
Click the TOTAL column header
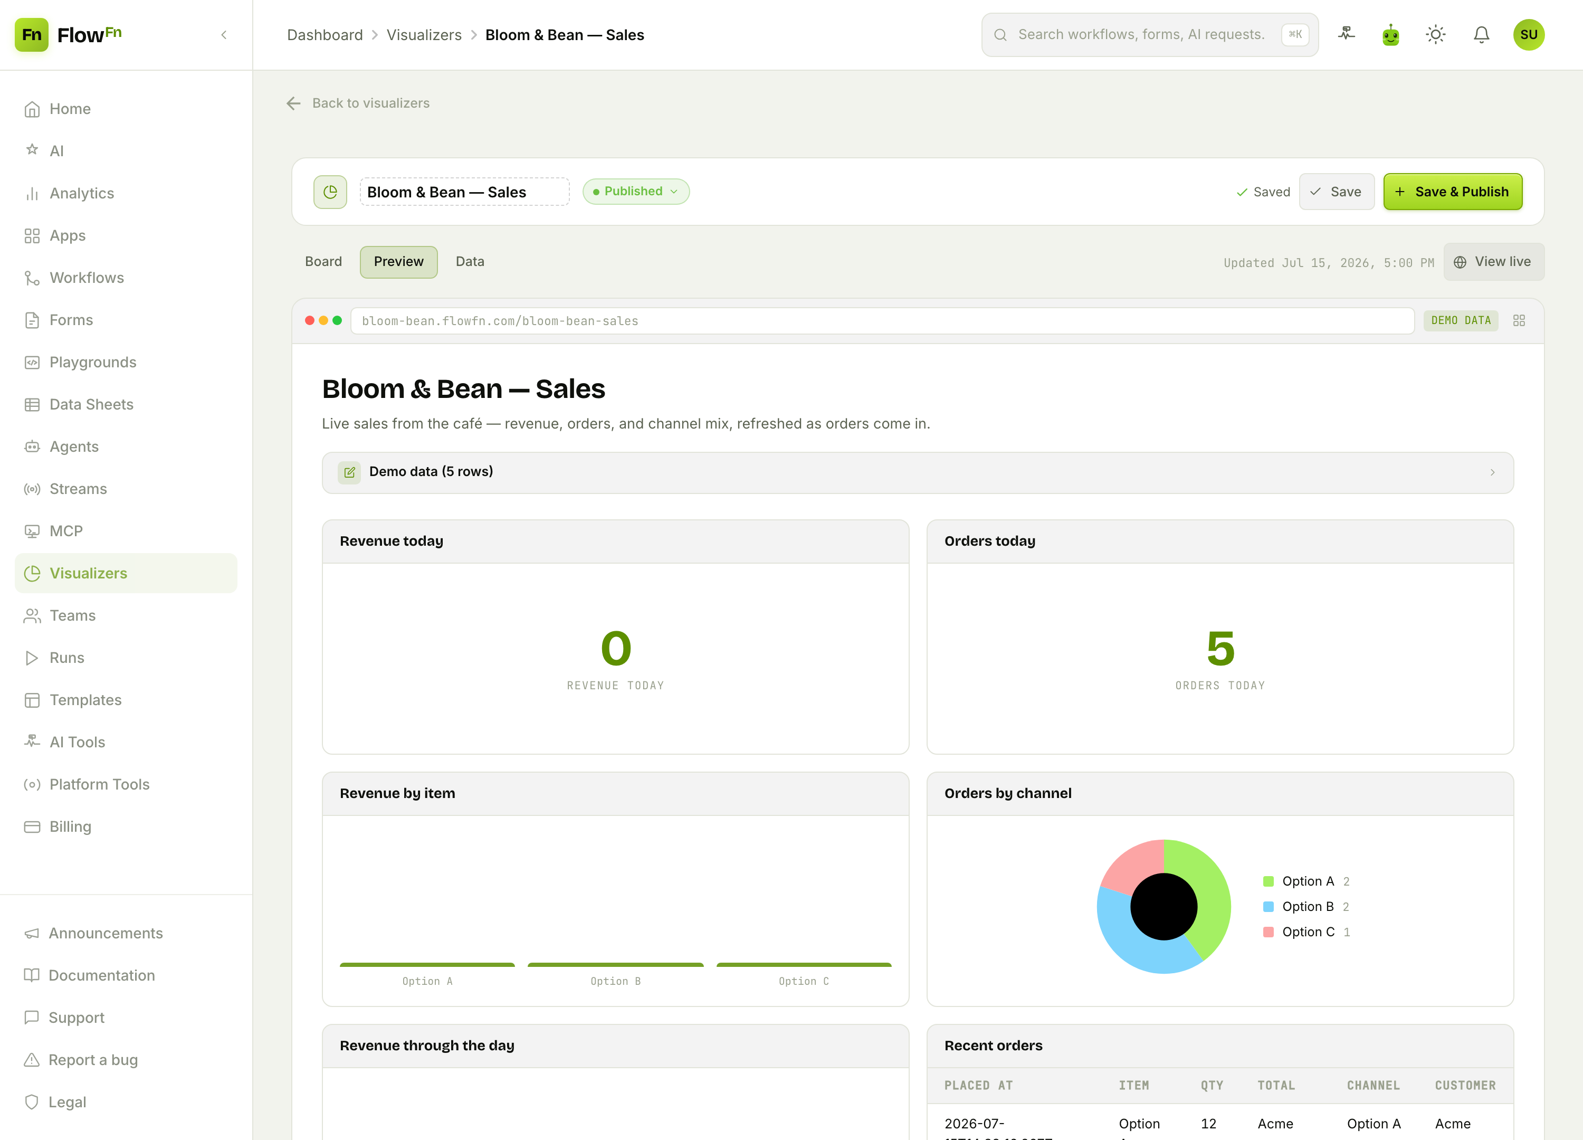(1276, 1086)
